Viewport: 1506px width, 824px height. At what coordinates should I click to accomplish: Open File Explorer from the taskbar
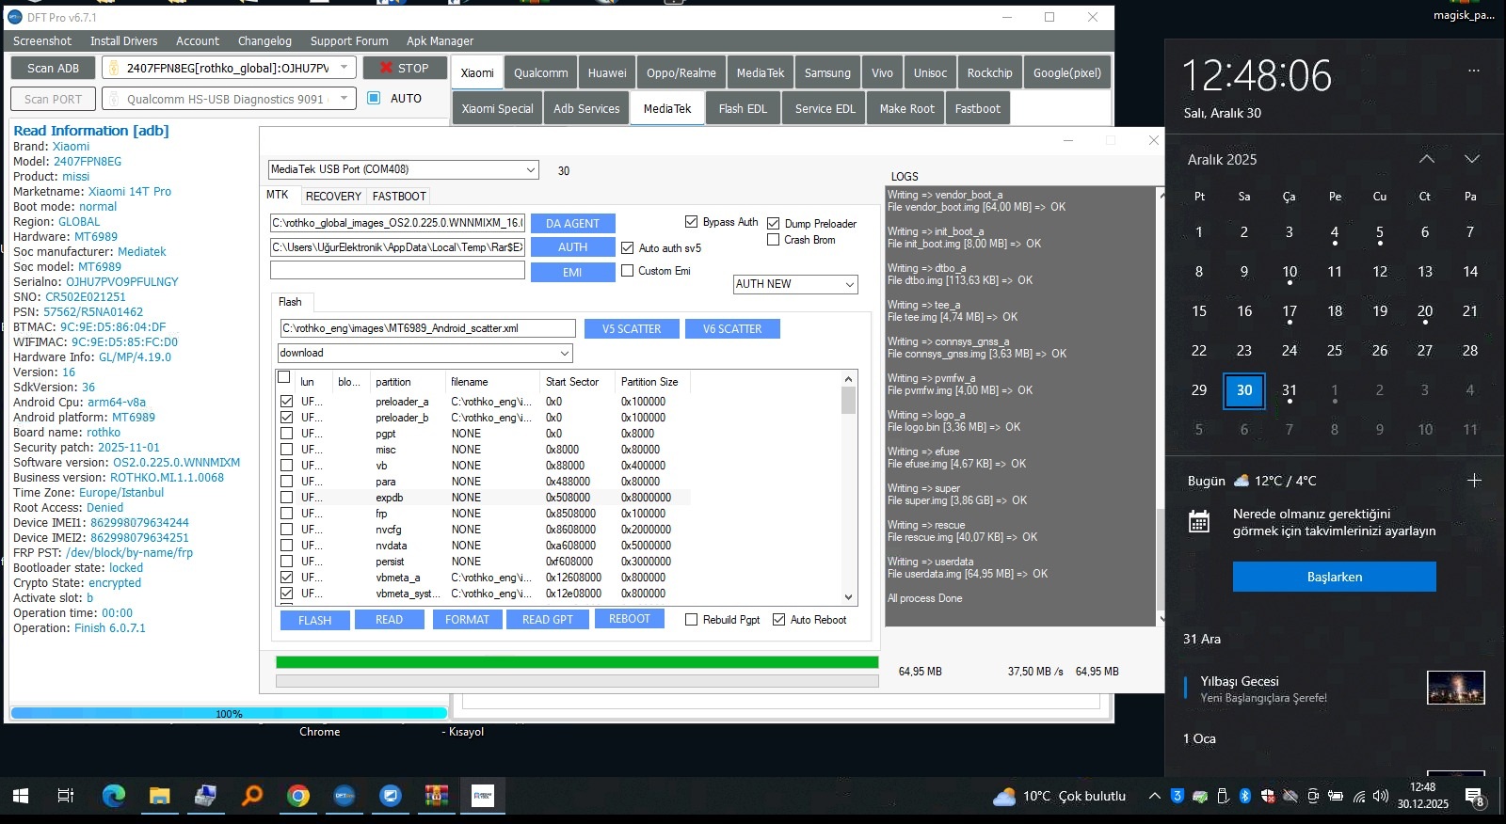click(159, 796)
